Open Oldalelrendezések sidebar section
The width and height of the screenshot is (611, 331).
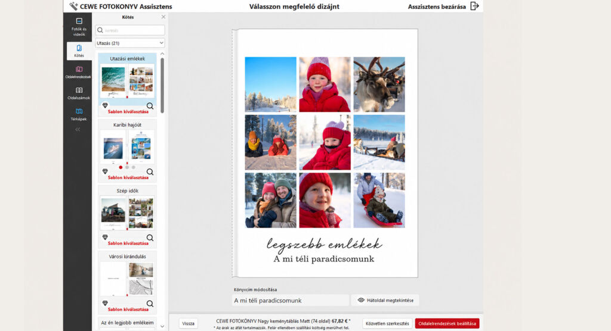tap(79, 73)
